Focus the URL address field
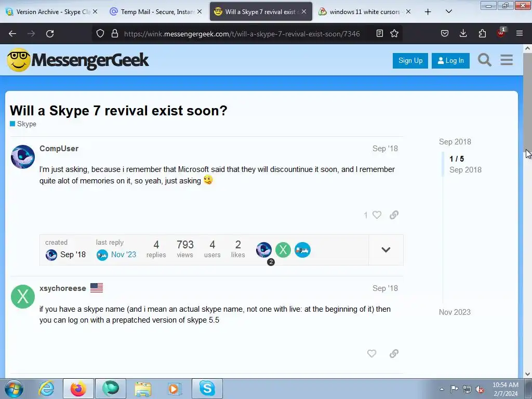532x399 pixels. pos(242,34)
